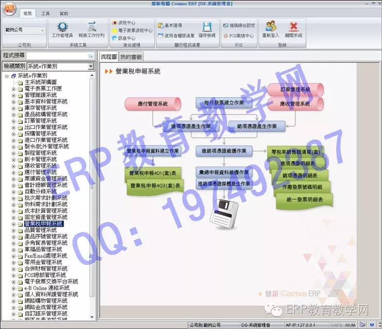Switch to the 工具 ribbon tab
This screenshot has height=329, width=382.
point(45,13)
